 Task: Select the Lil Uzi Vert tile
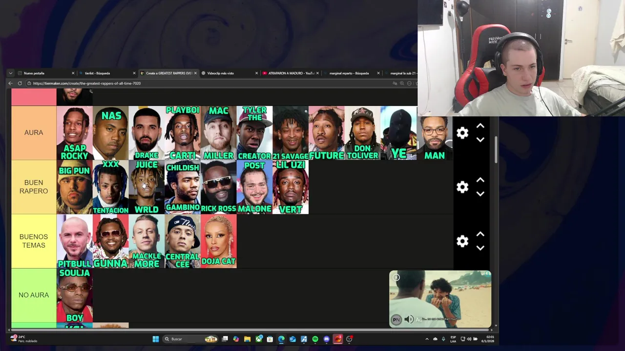[291, 187]
